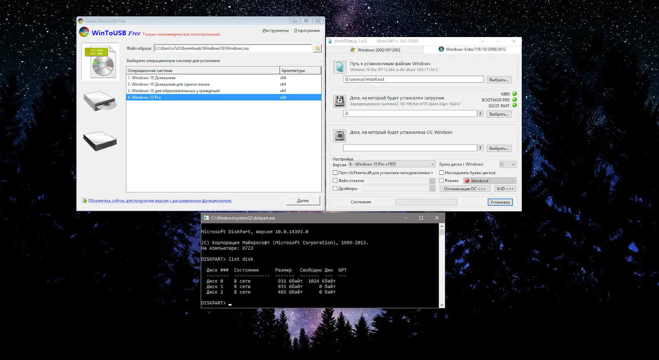This screenshot has height=360, width=659.
Task: Expand the Оптимизация ОС >>> options
Action: coord(465,189)
